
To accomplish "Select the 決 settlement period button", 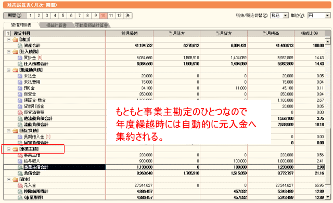I will tap(127, 16).
